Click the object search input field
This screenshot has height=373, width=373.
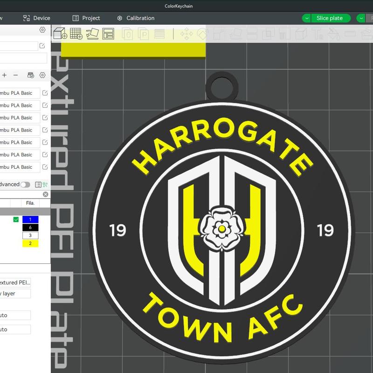point(21,194)
